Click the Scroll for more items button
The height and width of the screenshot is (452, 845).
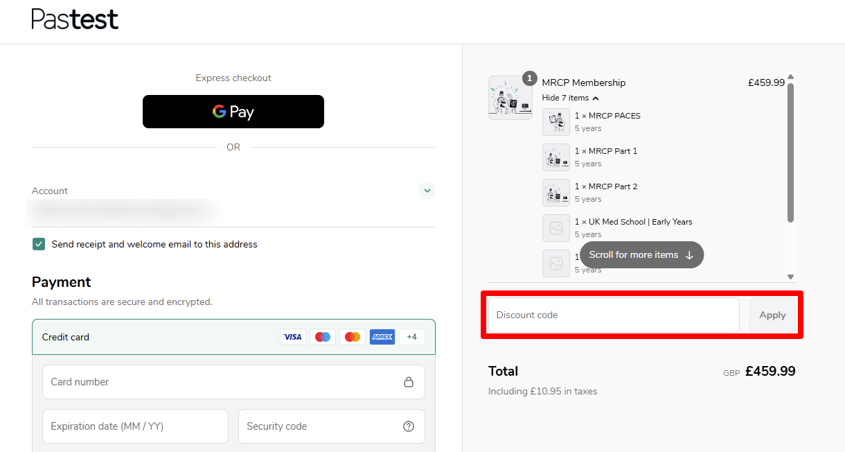641,254
